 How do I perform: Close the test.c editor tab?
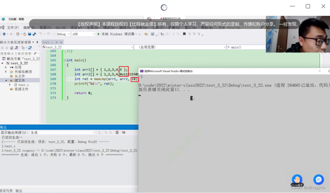click(61, 42)
